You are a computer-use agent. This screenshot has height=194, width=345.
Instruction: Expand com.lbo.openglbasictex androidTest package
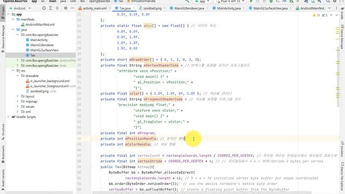18,60
